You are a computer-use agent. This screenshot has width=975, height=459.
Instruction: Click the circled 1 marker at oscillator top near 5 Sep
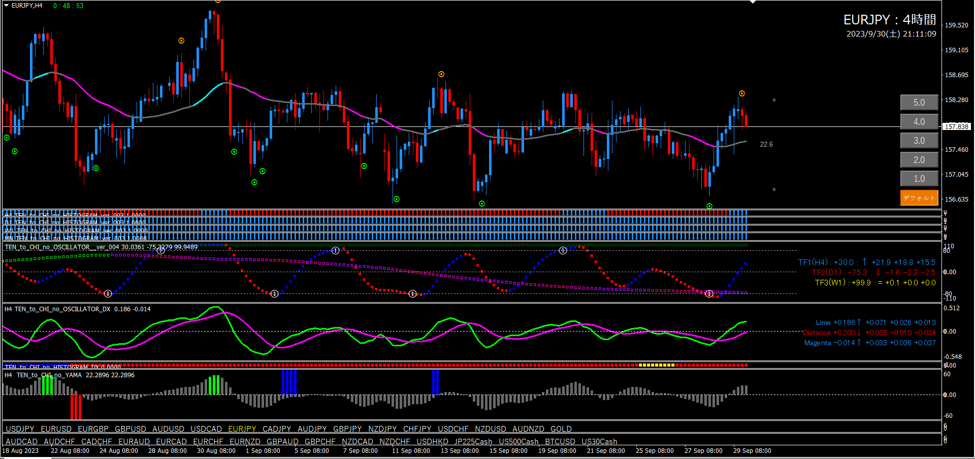(x=336, y=251)
